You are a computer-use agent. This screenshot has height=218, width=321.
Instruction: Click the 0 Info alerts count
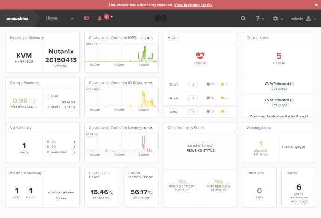click(x=259, y=191)
